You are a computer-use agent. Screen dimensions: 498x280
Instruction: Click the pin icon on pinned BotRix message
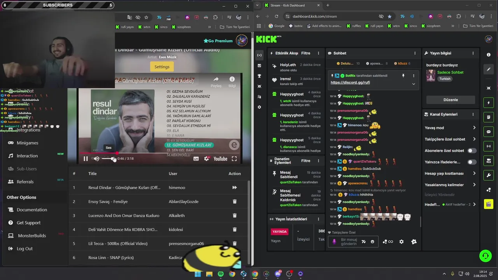coord(403,75)
